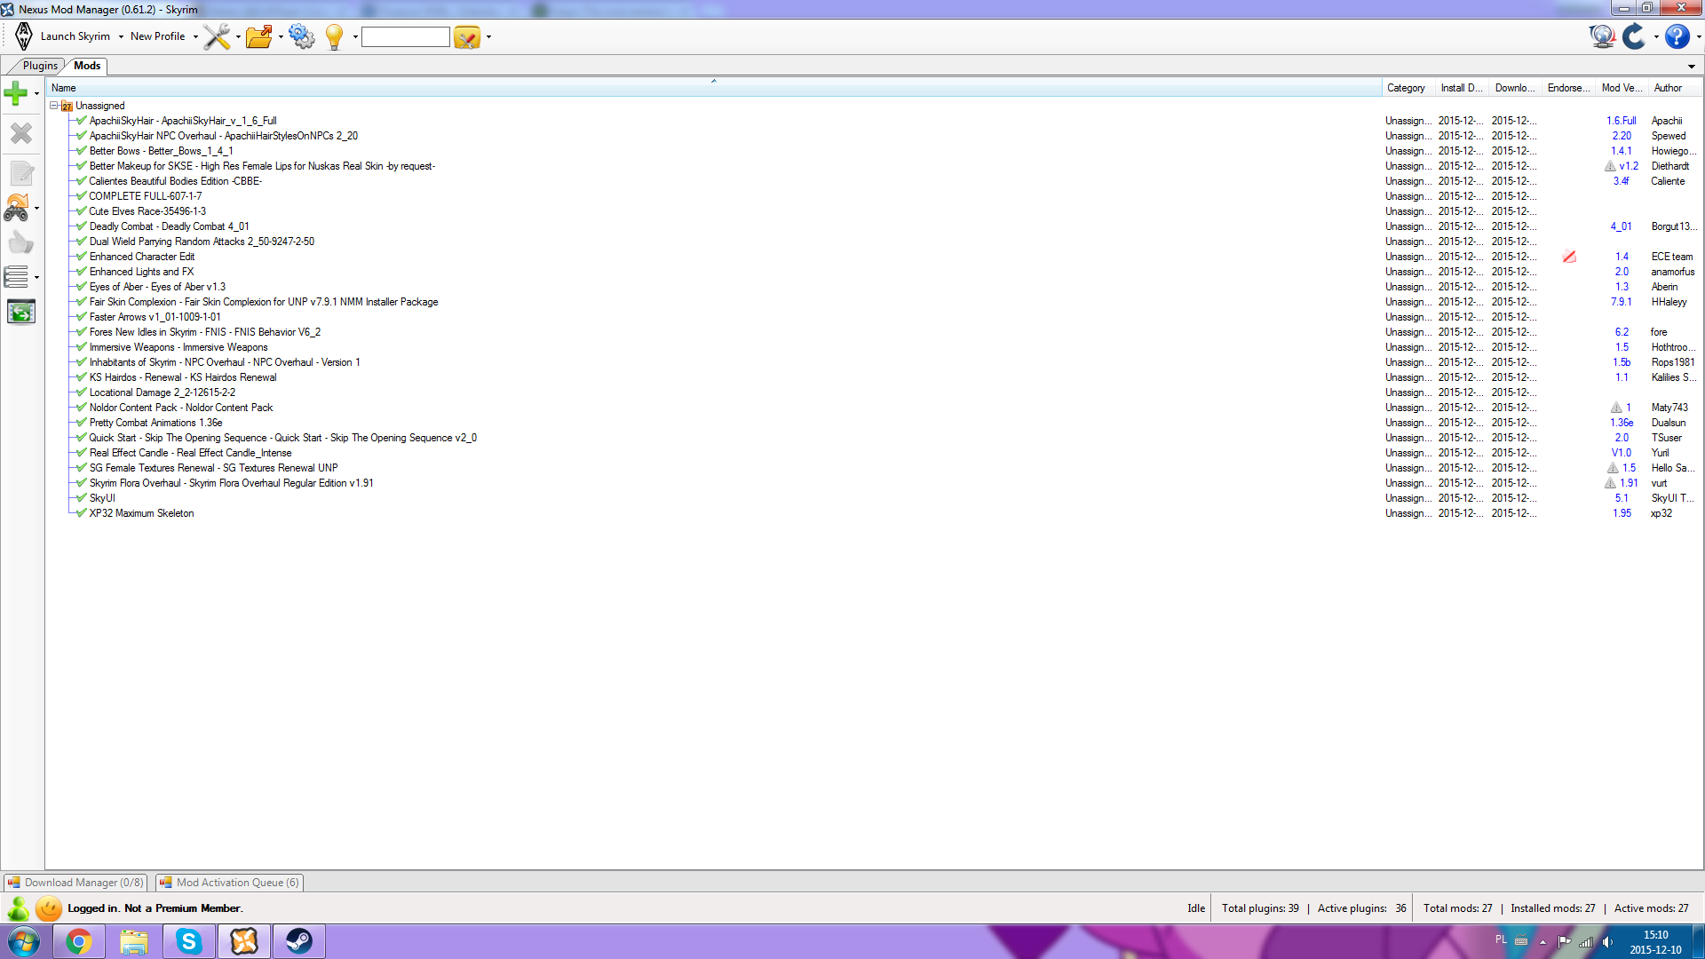This screenshot has width=1705, height=959.
Task: Click the online monitor icon at top right
Action: click(x=1602, y=36)
